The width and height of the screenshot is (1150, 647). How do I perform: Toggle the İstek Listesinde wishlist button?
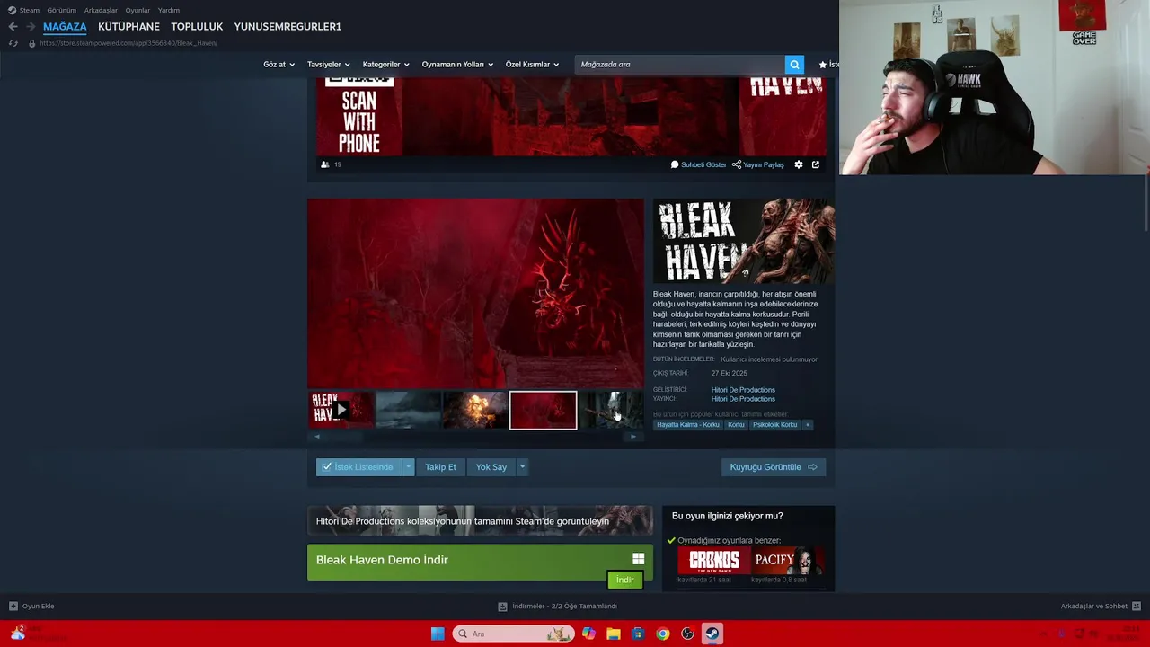[x=358, y=467]
